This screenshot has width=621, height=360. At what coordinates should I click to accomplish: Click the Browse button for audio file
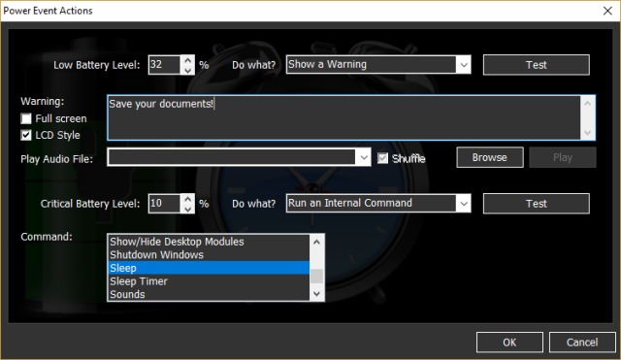(490, 157)
